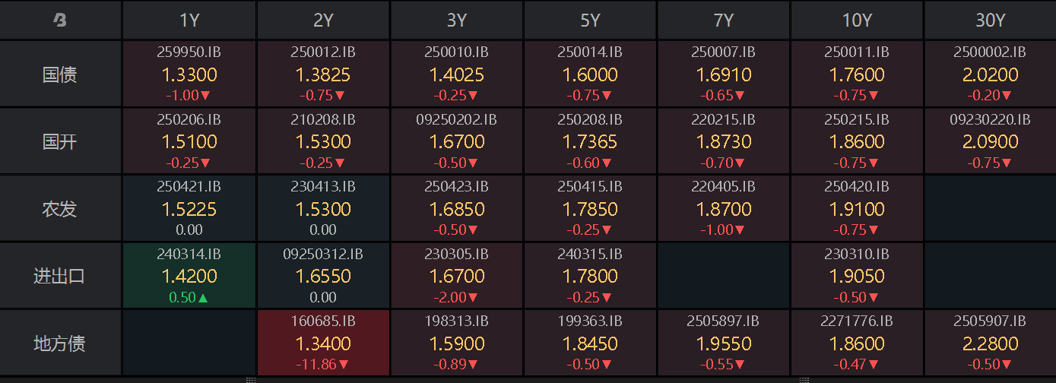Select the 5Y maturity column header
The image size is (1056, 383).
(x=590, y=21)
